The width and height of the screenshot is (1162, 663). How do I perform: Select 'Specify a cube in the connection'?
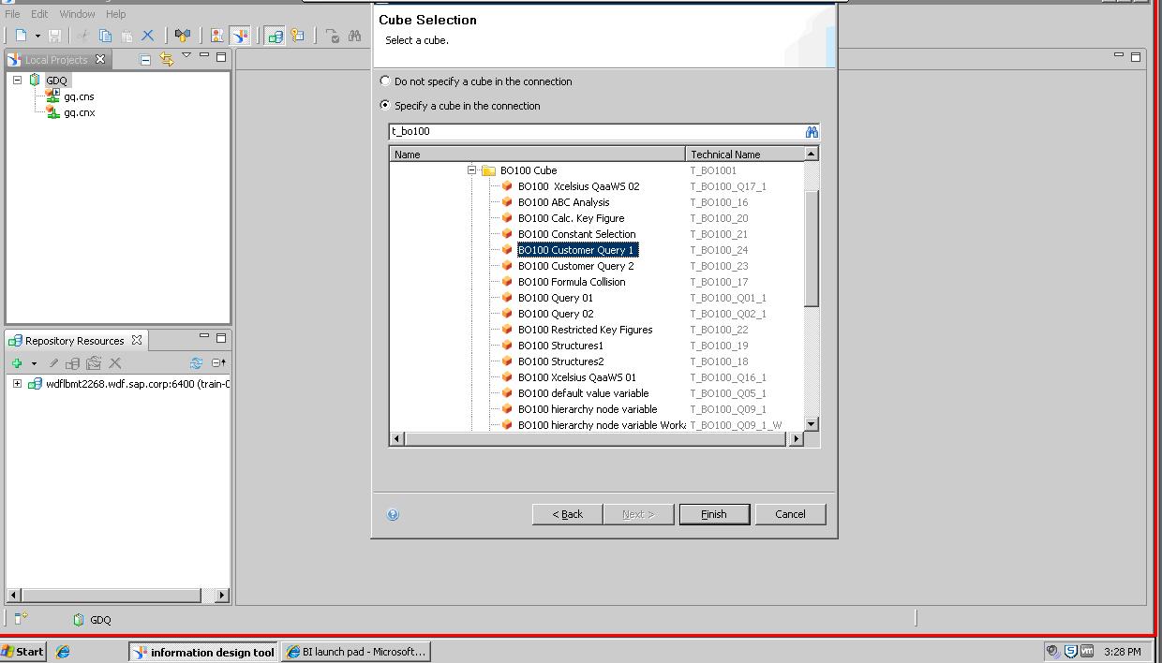click(385, 106)
